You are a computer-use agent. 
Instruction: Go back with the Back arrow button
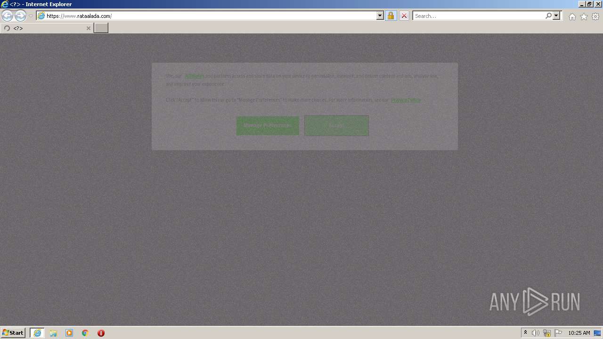pos(7,16)
